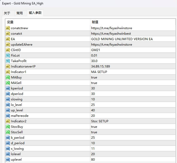Toggle the MASell true value
Screen dimensions: 177x163
(94, 83)
